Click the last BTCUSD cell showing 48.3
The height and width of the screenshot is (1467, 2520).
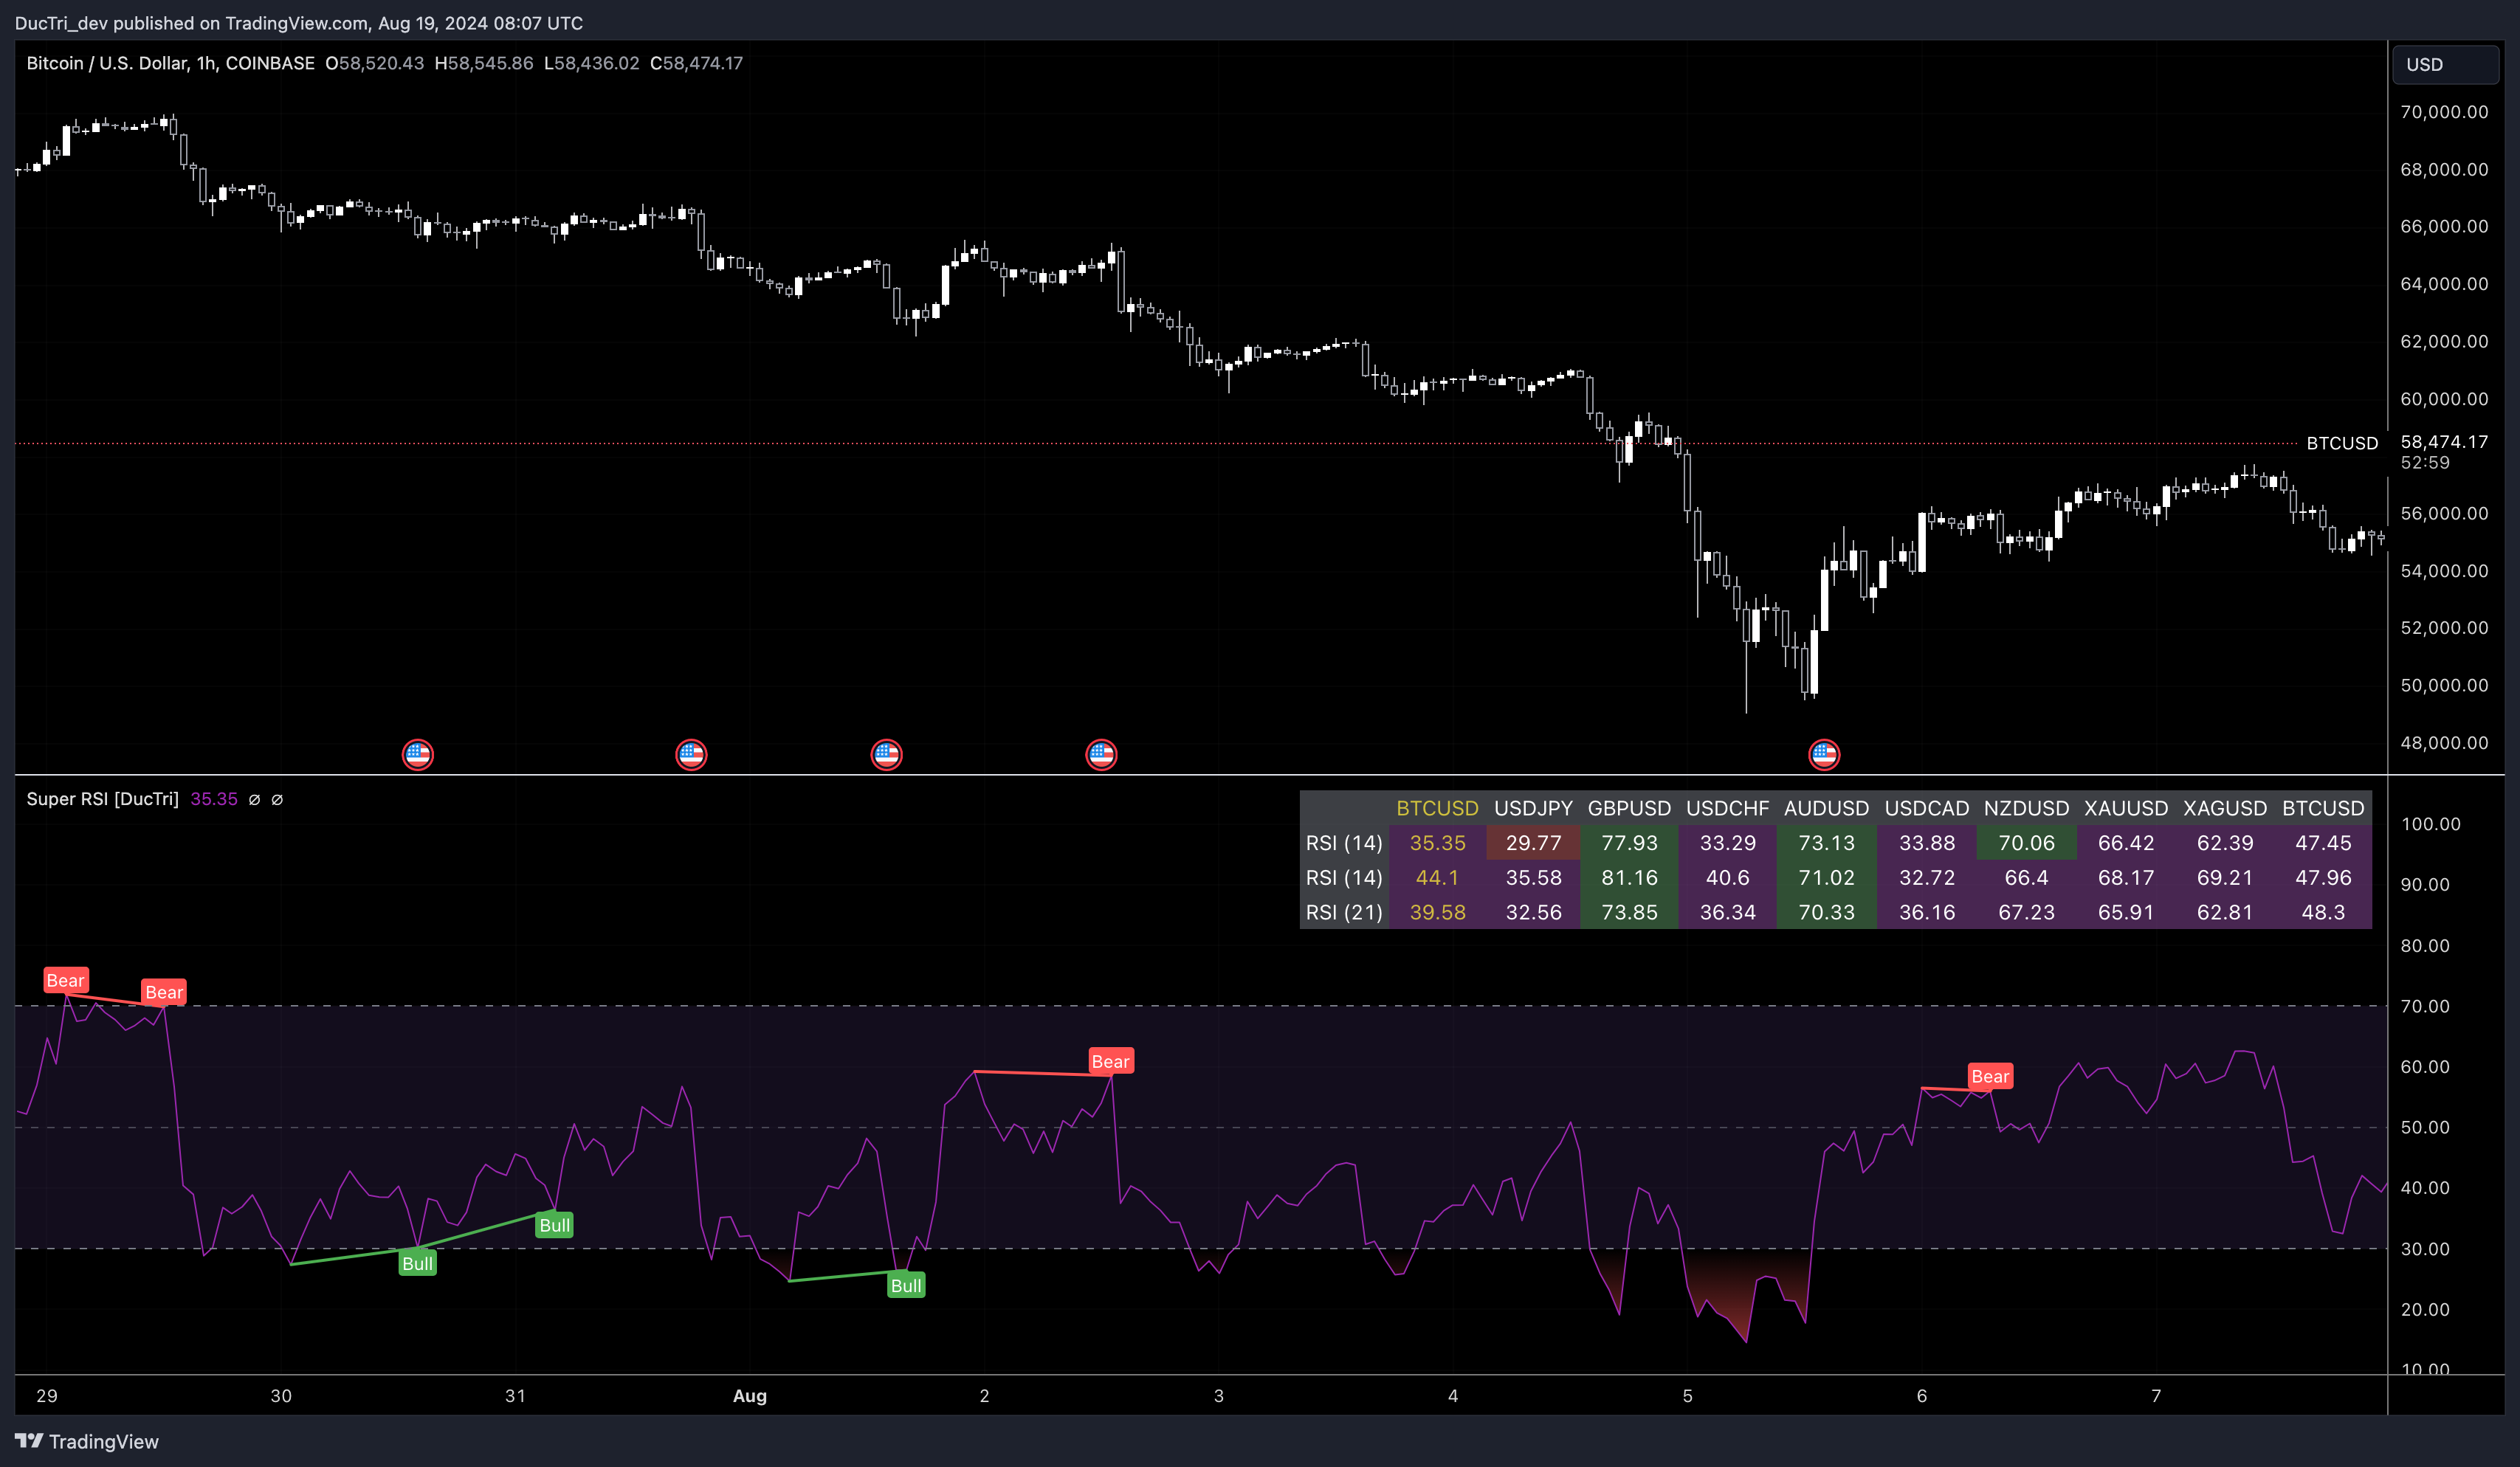click(x=2323, y=912)
